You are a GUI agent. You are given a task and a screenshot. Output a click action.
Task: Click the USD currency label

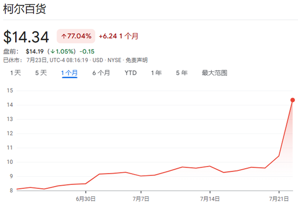point(98,60)
